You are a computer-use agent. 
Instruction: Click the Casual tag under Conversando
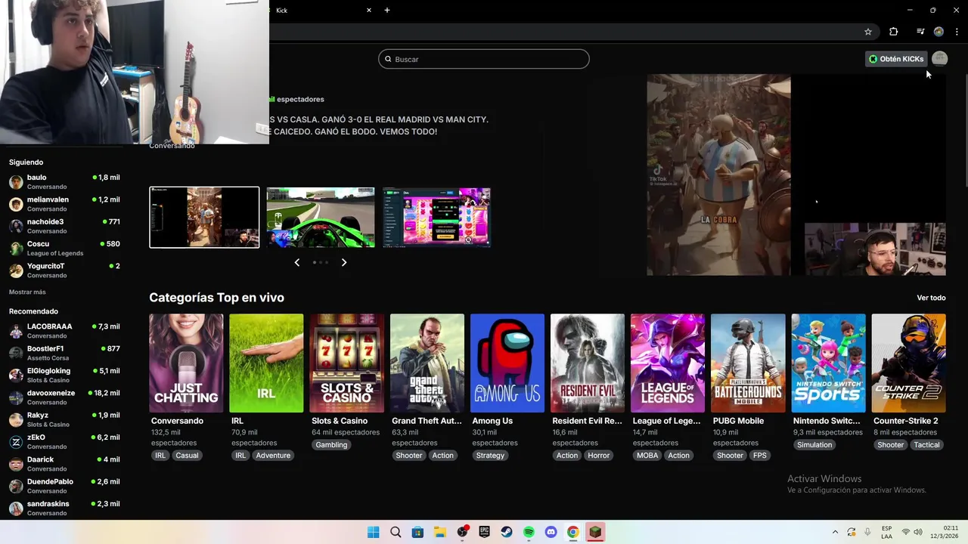tap(187, 456)
